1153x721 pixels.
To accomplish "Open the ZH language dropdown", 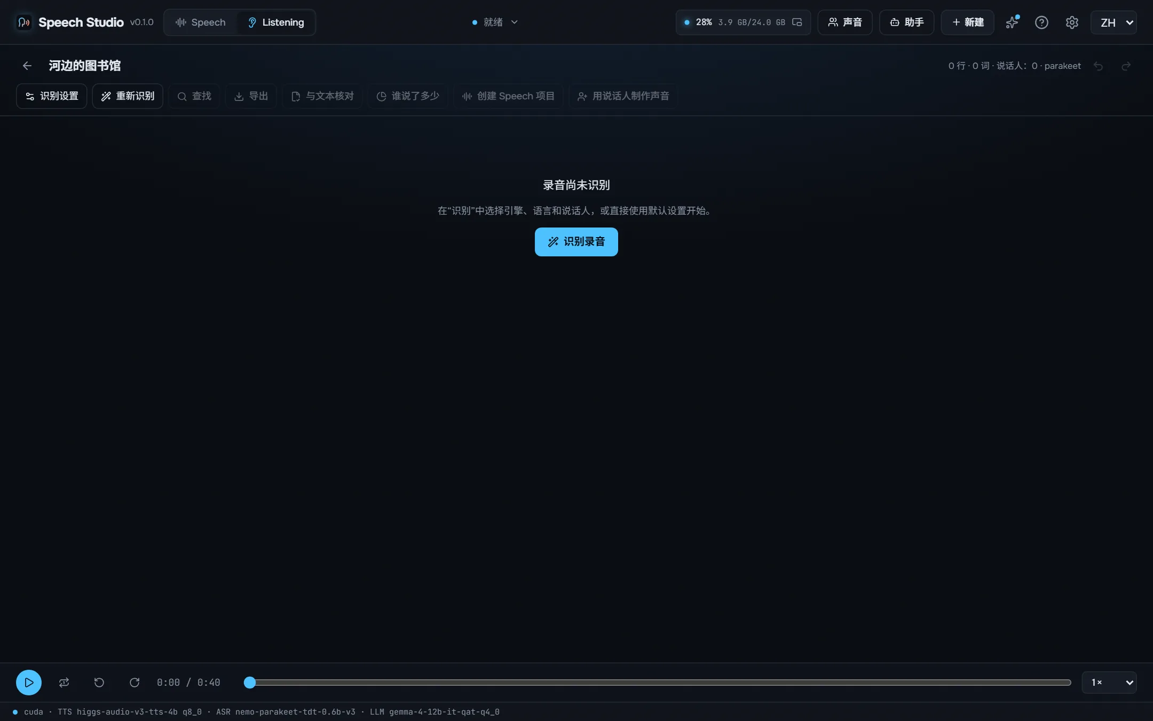I will [1113, 22].
